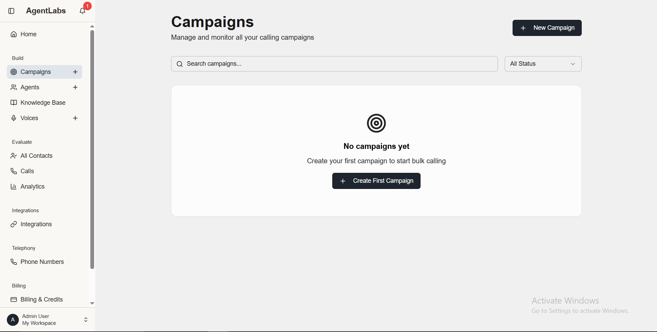The height and width of the screenshot is (332, 657).
Task: Expand new Agents creation with plus button
Action: [x=75, y=87]
